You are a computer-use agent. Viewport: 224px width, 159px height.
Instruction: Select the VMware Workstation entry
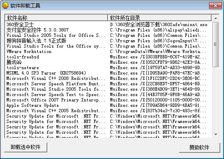pyautogui.click(x=29, y=51)
